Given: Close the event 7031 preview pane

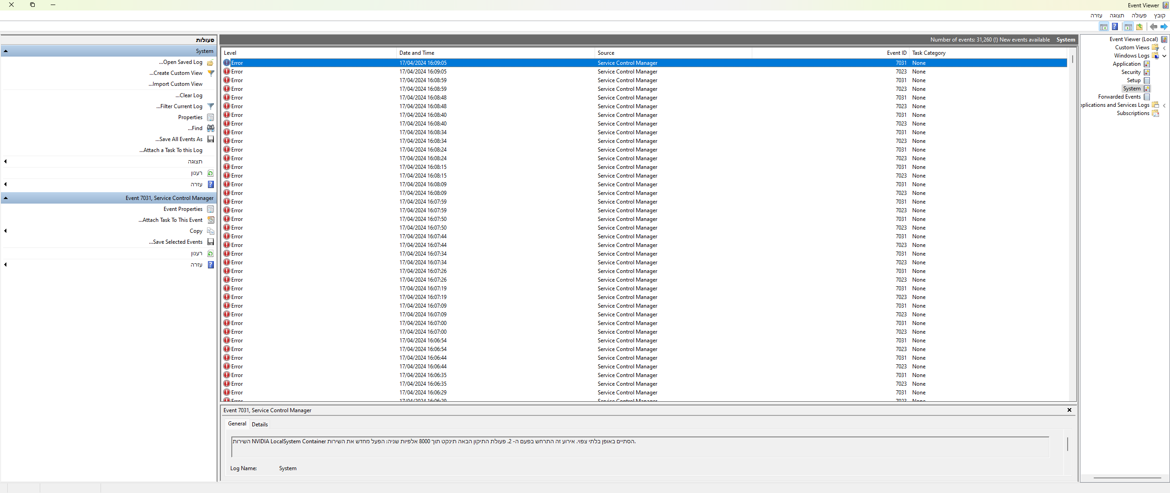Looking at the screenshot, I should [x=1069, y=410].
